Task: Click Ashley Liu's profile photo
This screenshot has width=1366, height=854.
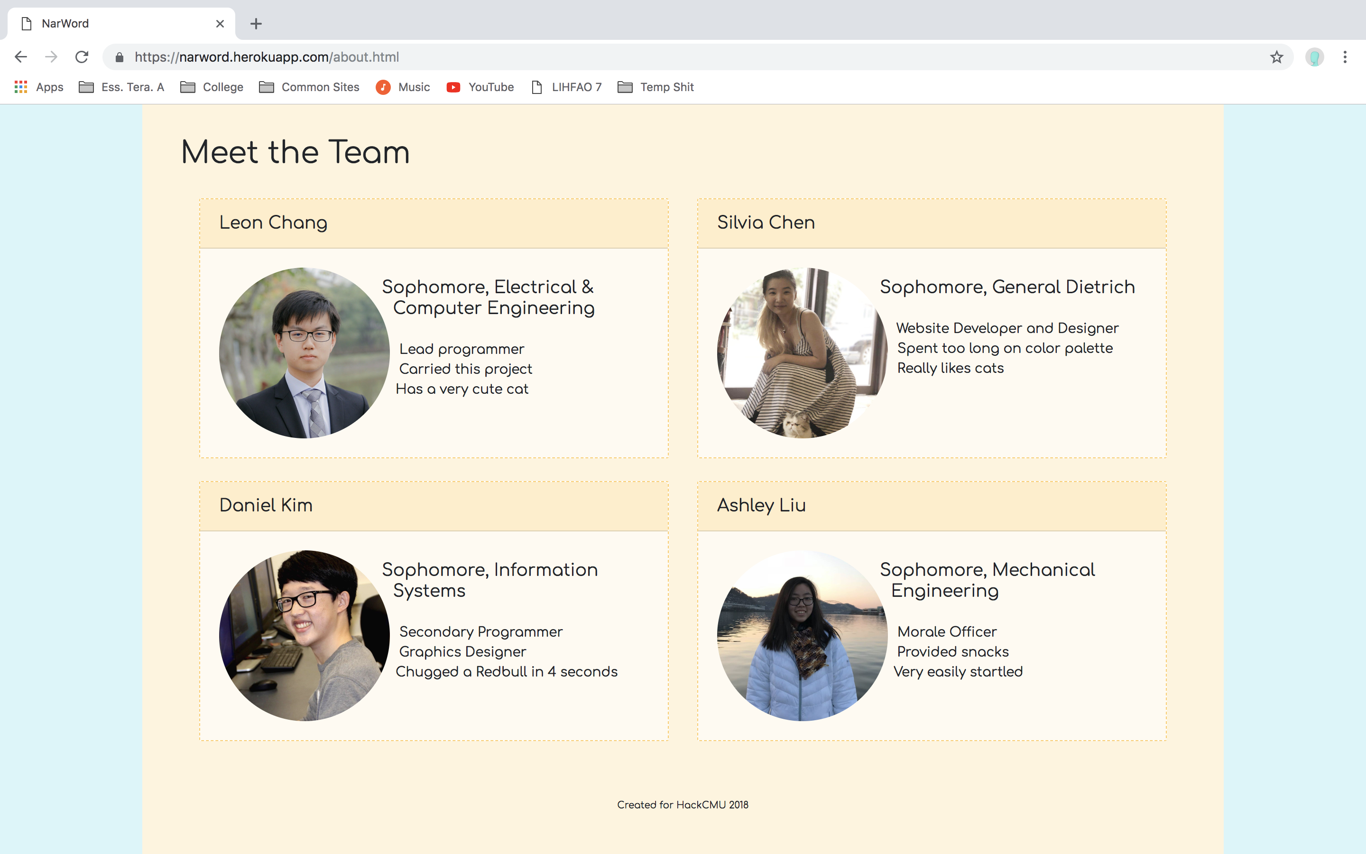Action: click(802, 635)
